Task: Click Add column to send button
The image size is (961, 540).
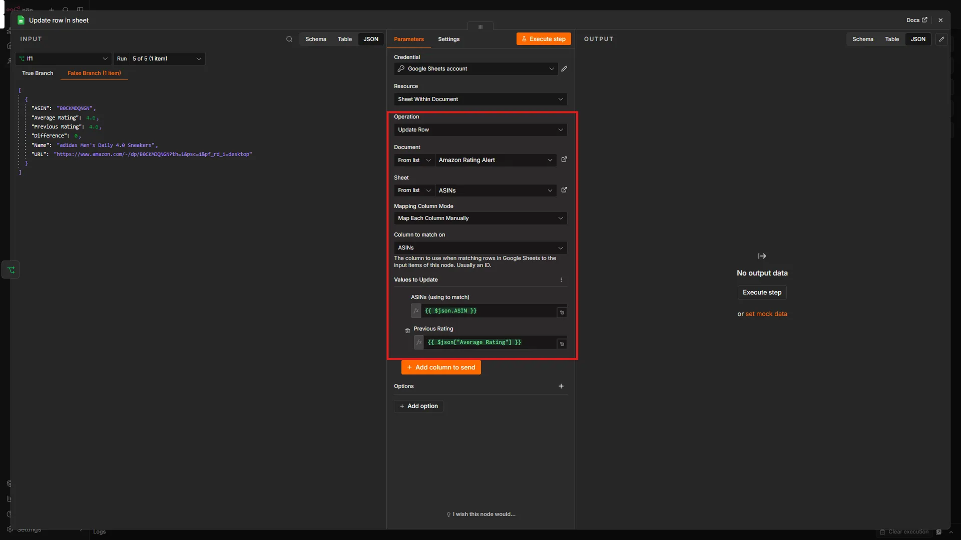Action: pyautogui.click(x=441, y=367)
